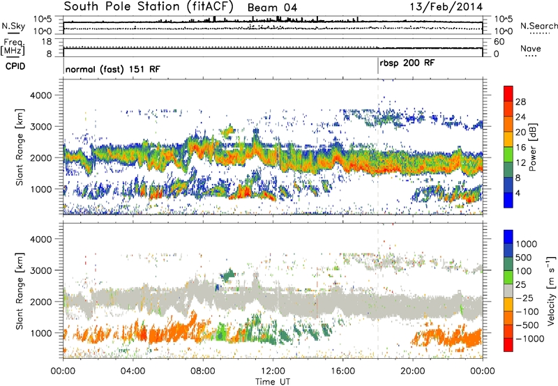Click the '20:00' time tick label
Image resolution: width=558 pixels, height=386 pixels.
(413, 371)
